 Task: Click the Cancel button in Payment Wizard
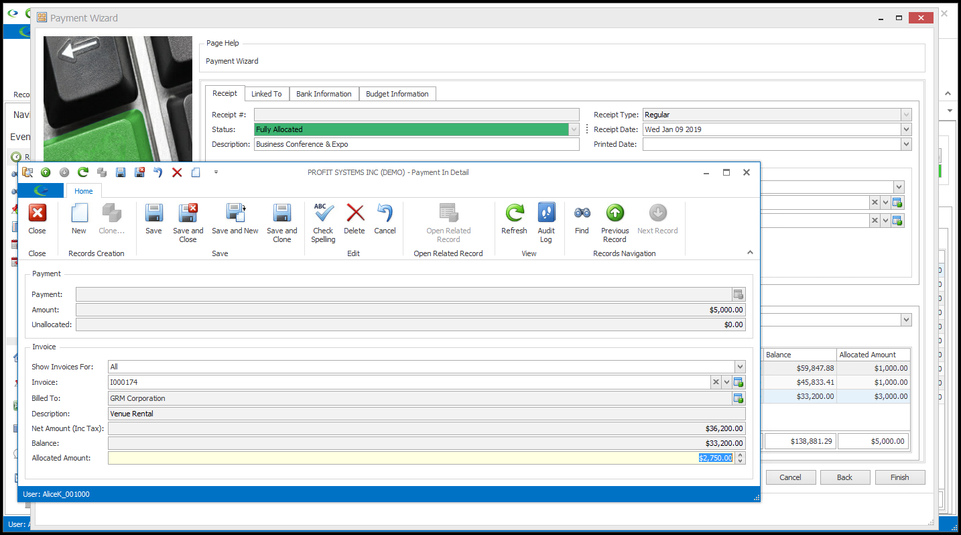pyautogui.click(x=790, y=477)
